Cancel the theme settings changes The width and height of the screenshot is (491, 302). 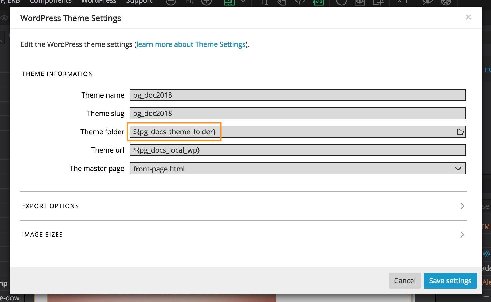point(405,281)
